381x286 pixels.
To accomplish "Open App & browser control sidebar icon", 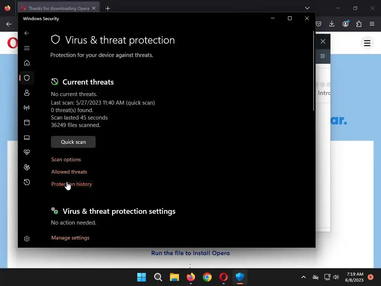I will click(x=27, y=122).
